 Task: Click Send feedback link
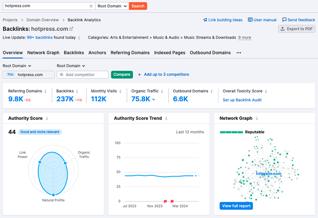click(301, 20)
